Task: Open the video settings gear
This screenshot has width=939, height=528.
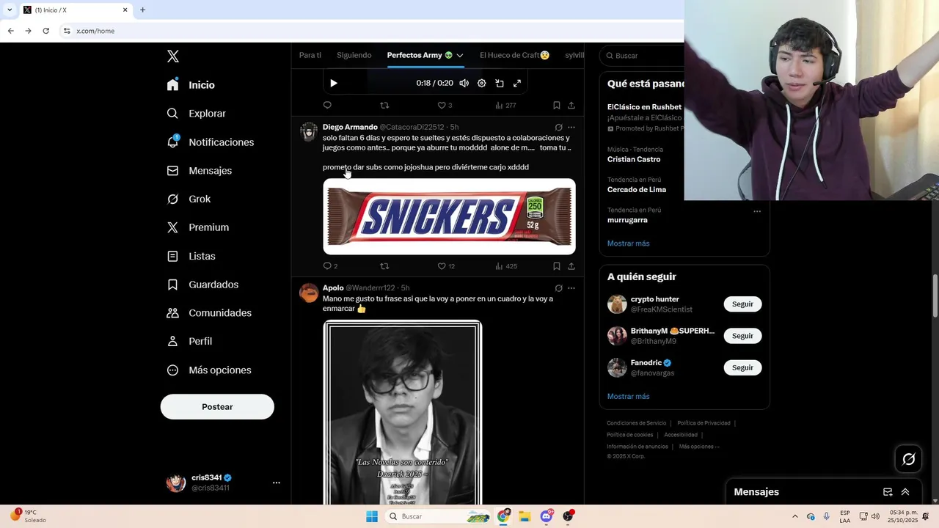Action: (482, 84)
